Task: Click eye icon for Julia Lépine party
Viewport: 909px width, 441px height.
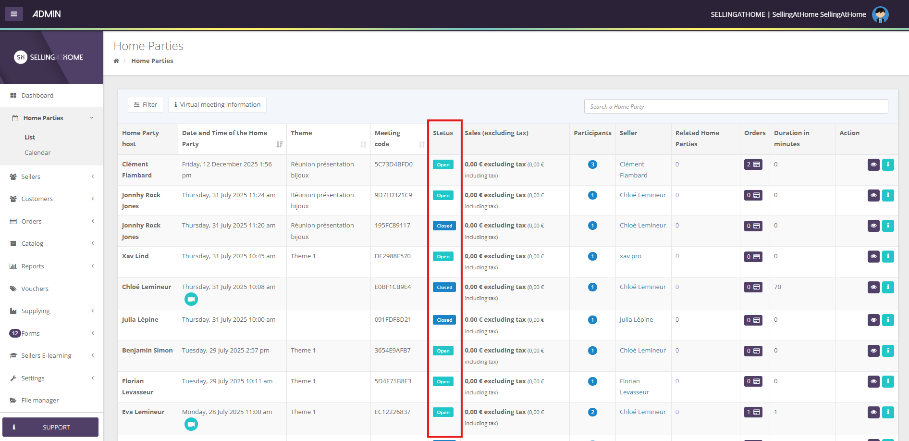Action: click(873, 320)
